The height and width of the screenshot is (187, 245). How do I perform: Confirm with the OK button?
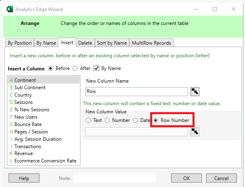186,178
